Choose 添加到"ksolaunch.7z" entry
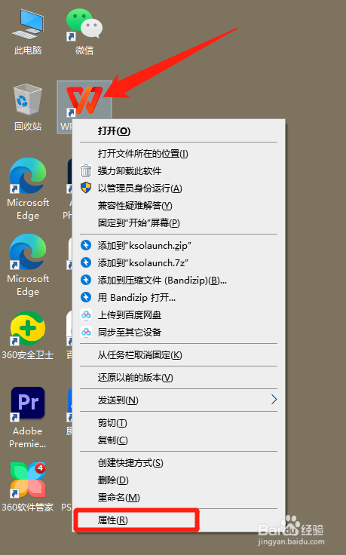This screenshot has width=346, height=555. click(179, 262)
